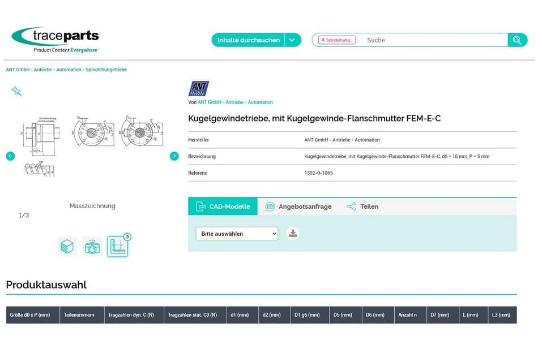Select the dimension drawing view icon

pyautogui.click(x=118, y=247)
